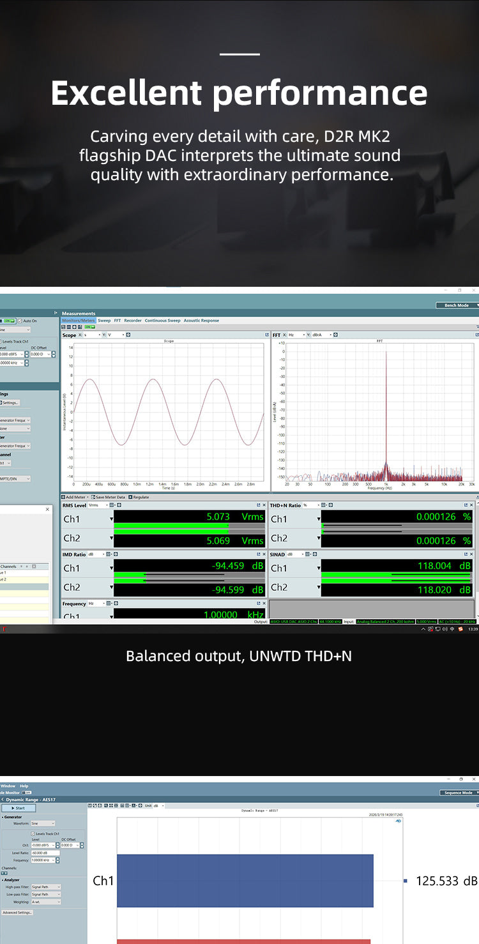Open the FFT Y axis dBrA dropdown
This screenshot has height=944, width=479.
323,335
